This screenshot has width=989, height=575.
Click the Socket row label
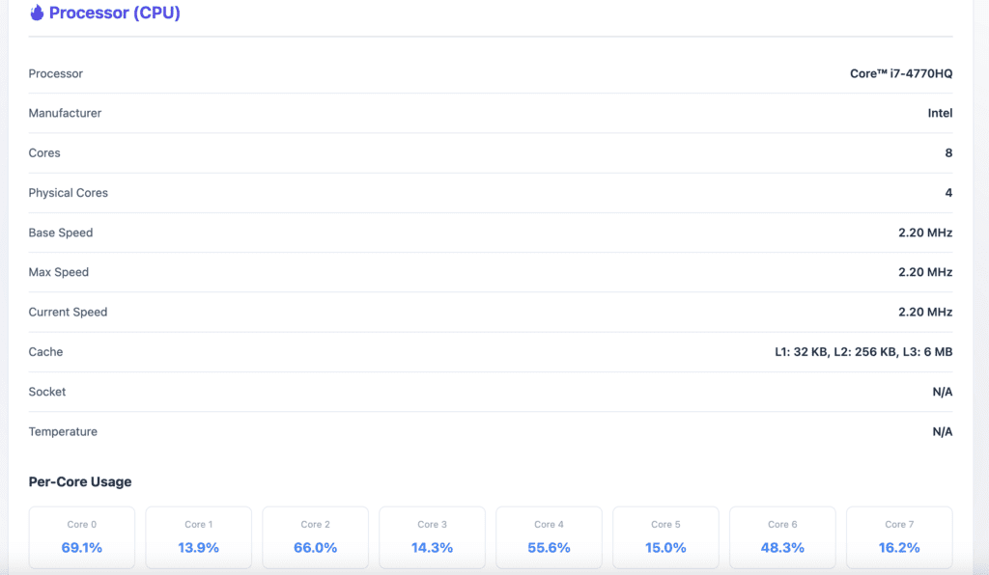pos(47,392)
